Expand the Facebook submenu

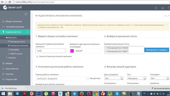[x=15, y=58]
